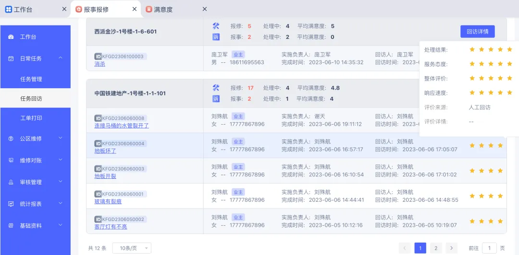Collapse the 日常任务 menu chevron

(61, 58)
